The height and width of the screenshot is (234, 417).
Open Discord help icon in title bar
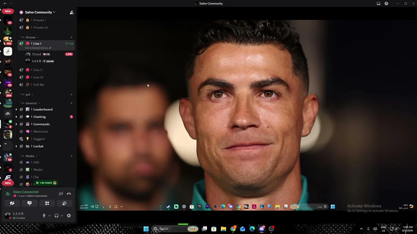tap(386, 4)
